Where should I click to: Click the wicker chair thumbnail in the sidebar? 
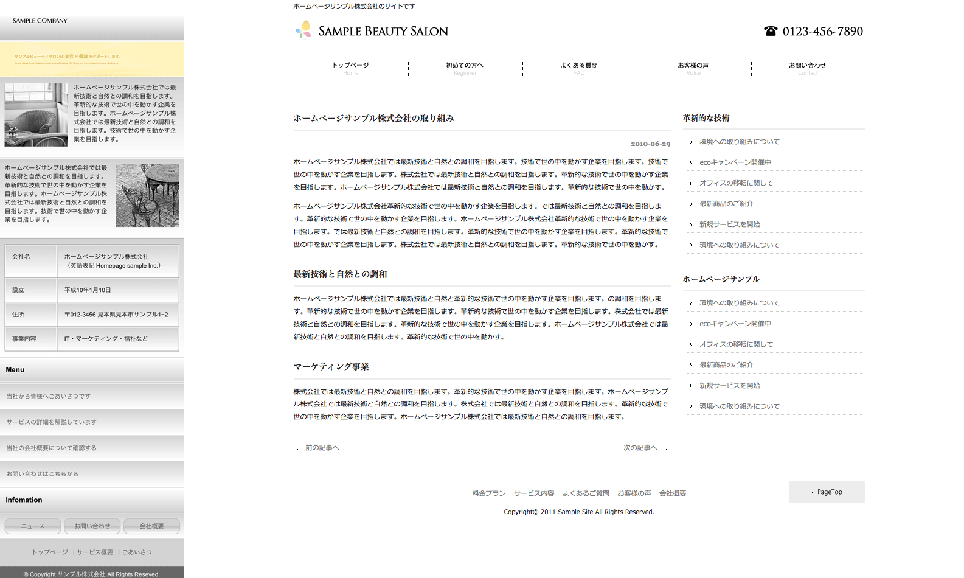click(36, 114)
